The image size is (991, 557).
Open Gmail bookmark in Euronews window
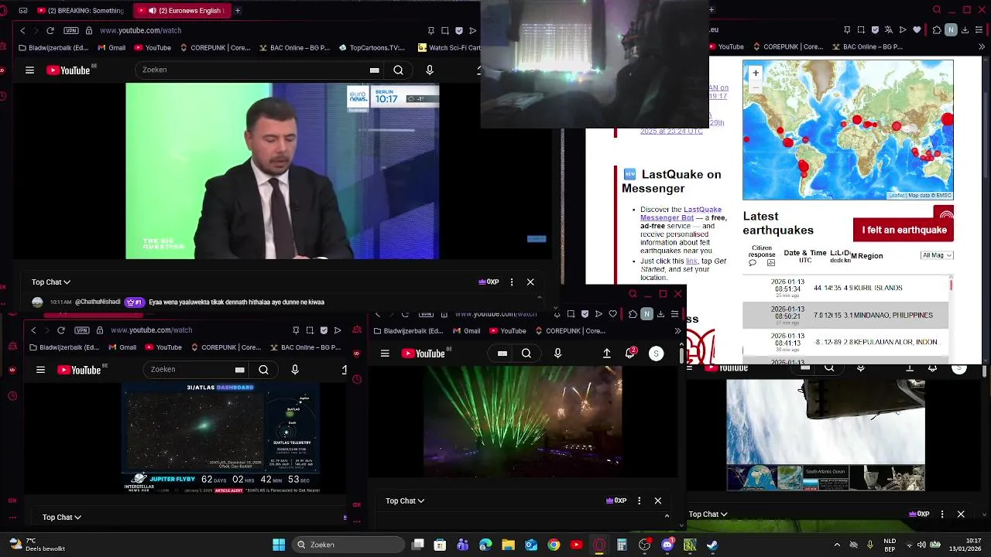coord(111,48)
